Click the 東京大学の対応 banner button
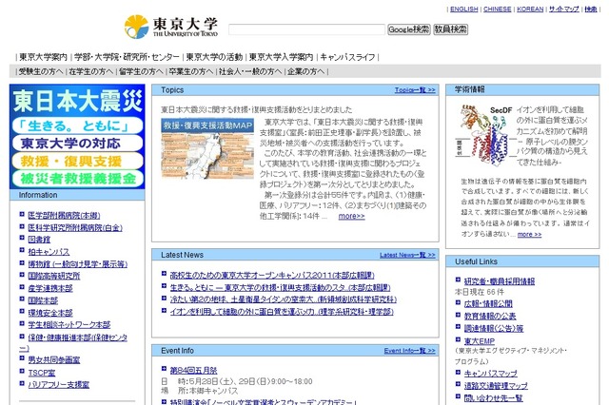The height and width of the screenshot is (405, 609). (77, 144)
